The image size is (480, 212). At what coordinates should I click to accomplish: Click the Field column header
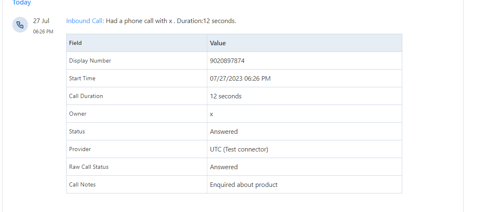pos(75,43)
